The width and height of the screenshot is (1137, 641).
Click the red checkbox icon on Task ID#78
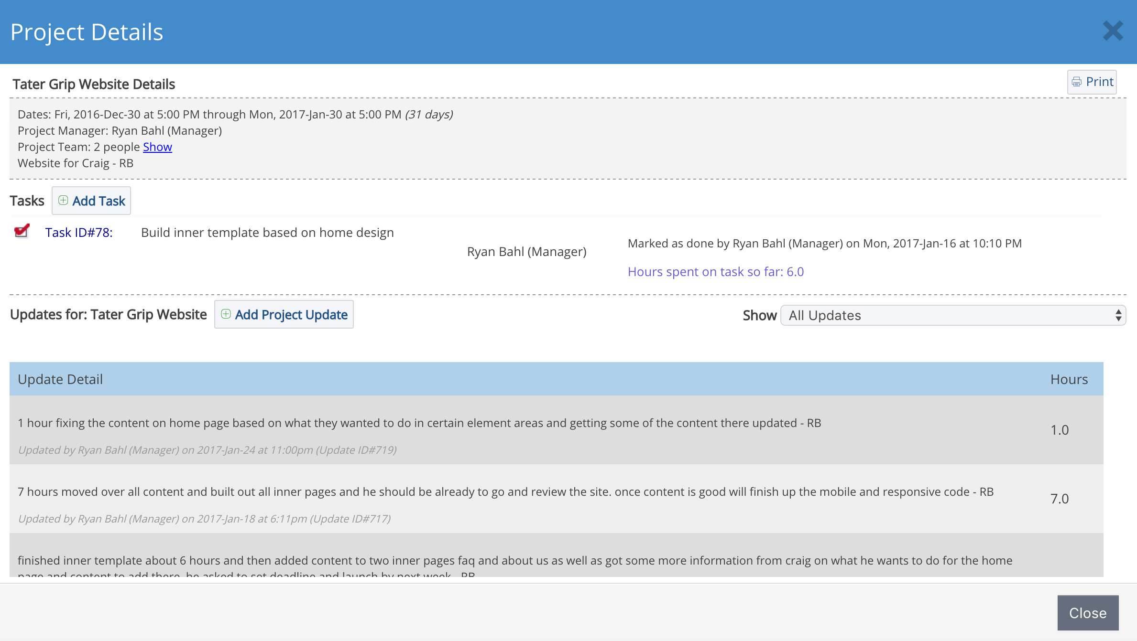click(21, 231)
